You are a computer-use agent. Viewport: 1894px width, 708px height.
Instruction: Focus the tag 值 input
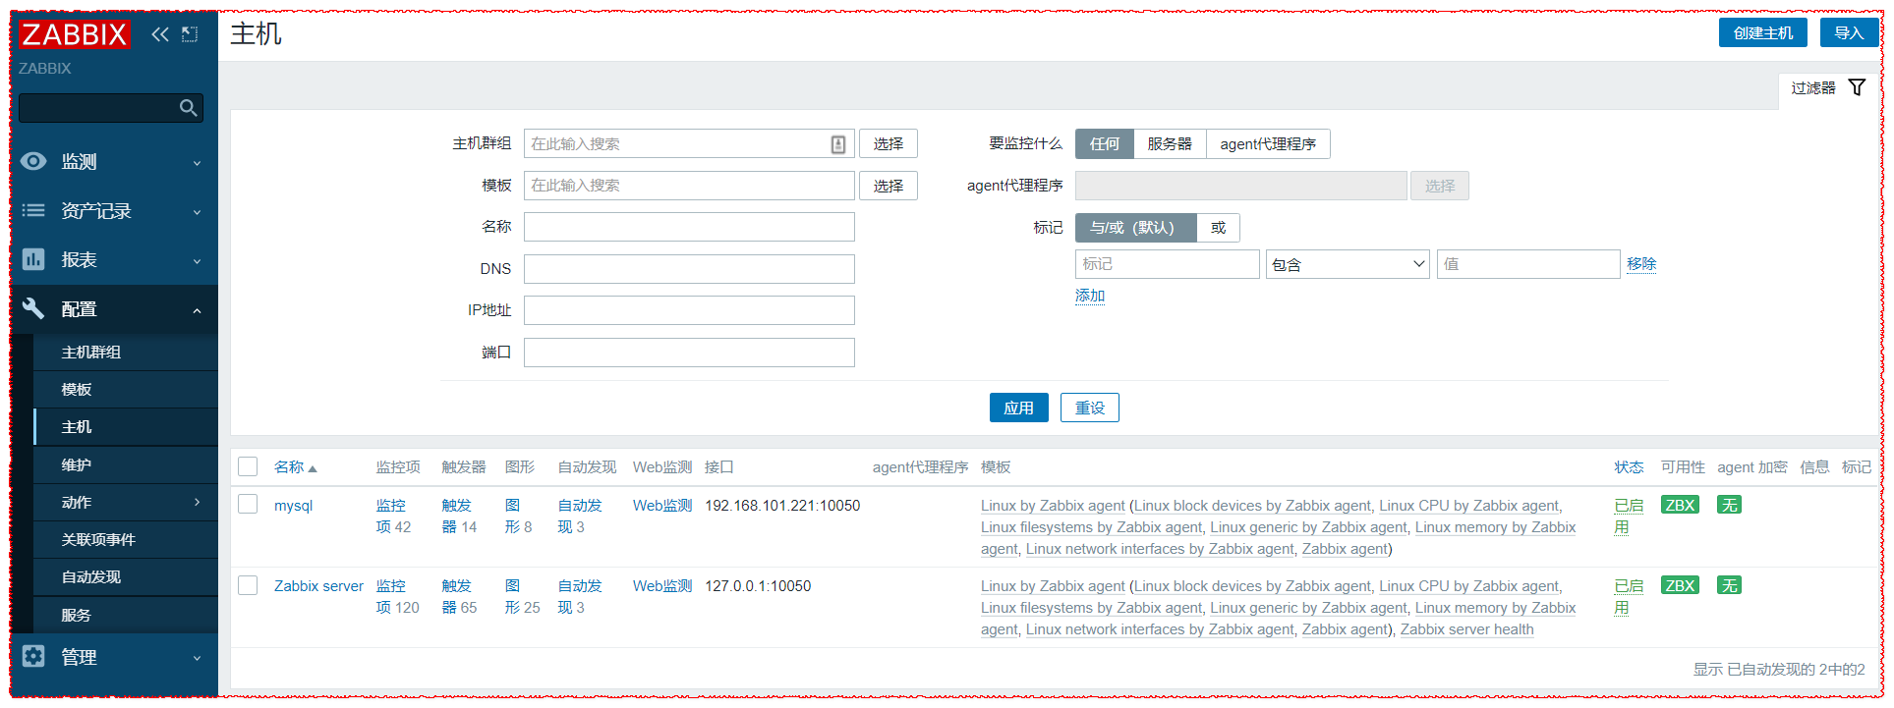tap(1528, 264)
